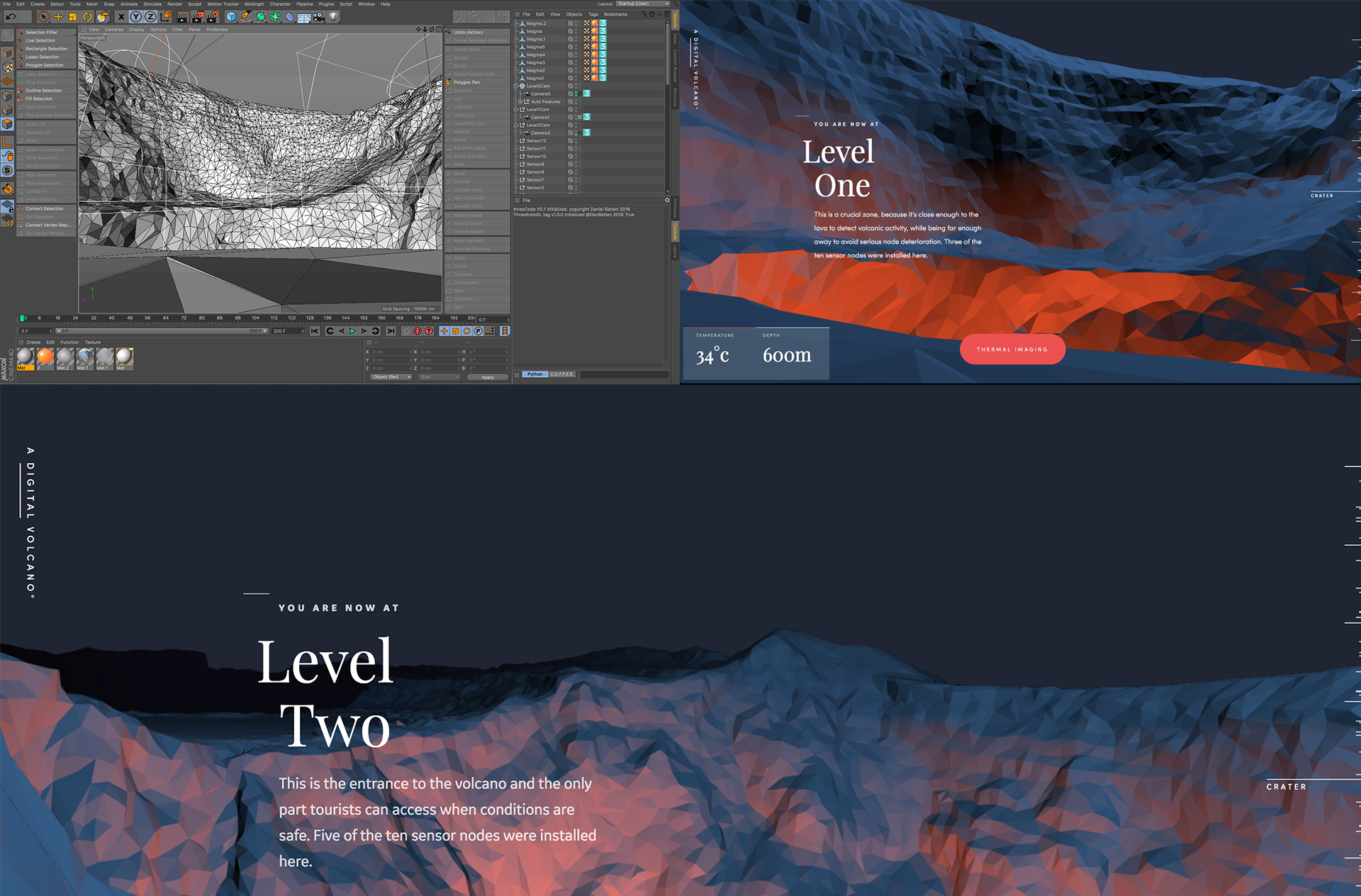Screen dimensions: 1361x896
Task: Expand the Auto Features tree node
Action: pos(520,101)
